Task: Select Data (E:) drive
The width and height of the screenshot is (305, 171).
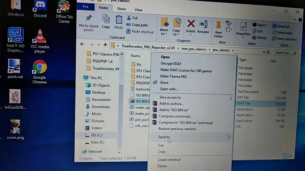Action: click(x=94, y=142)
